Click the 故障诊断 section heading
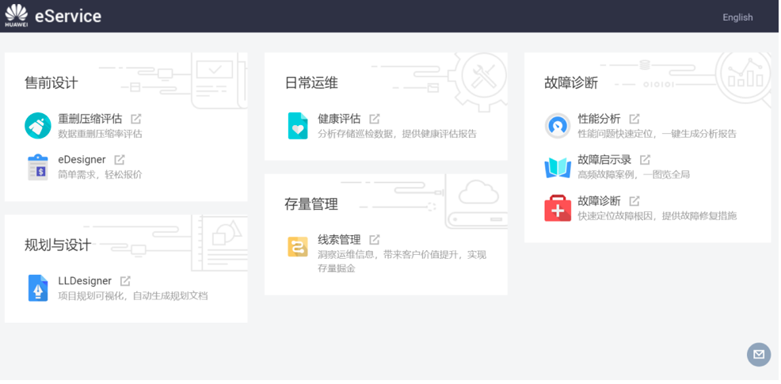Image resolution: width=781 pixels, height=384 pixels. click(571, 82)
